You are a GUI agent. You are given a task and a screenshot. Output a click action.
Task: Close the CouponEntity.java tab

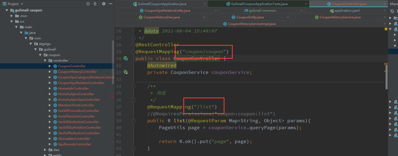288,17
